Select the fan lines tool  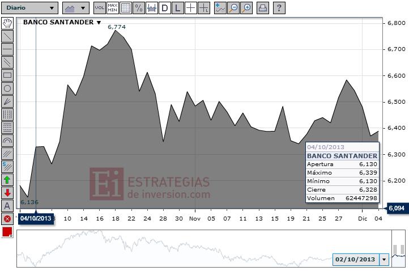[x=7, y=101]
